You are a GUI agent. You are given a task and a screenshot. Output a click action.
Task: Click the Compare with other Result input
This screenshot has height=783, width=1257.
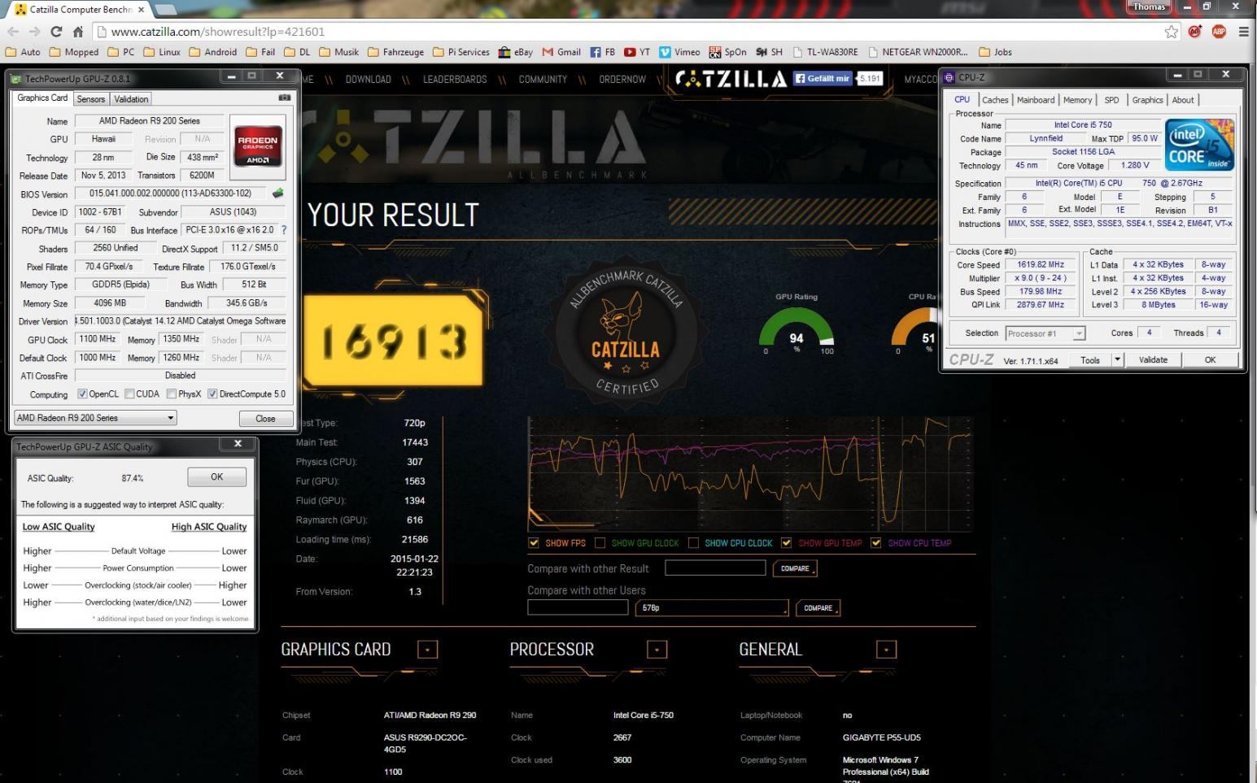pyautogui.click(x=715, y=568)
